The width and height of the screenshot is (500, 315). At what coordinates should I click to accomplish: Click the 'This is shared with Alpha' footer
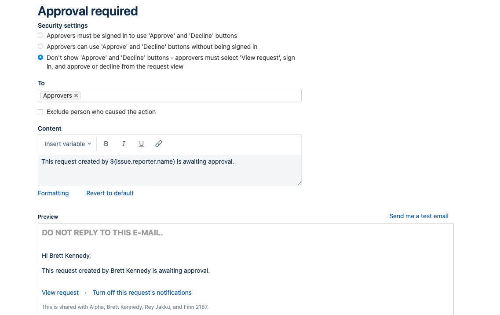point(125,307)
